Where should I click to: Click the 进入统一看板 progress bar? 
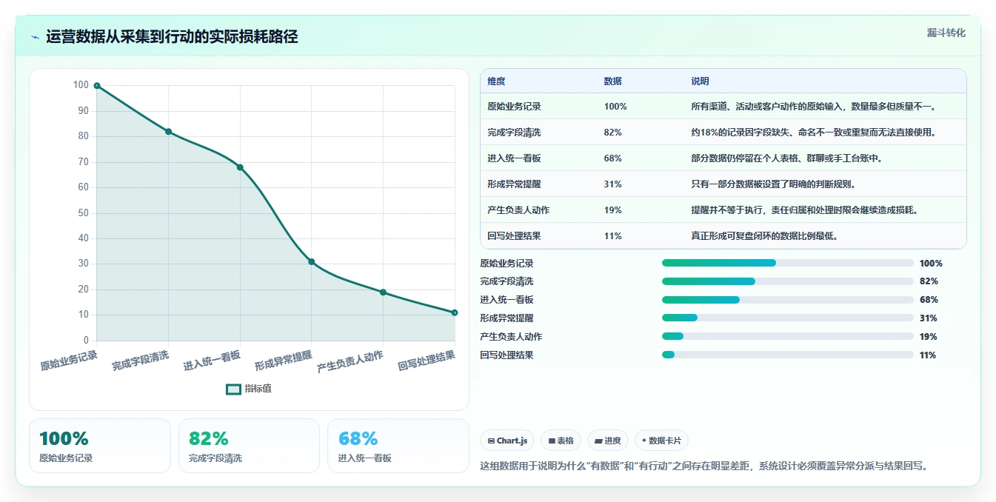[787, 300]
